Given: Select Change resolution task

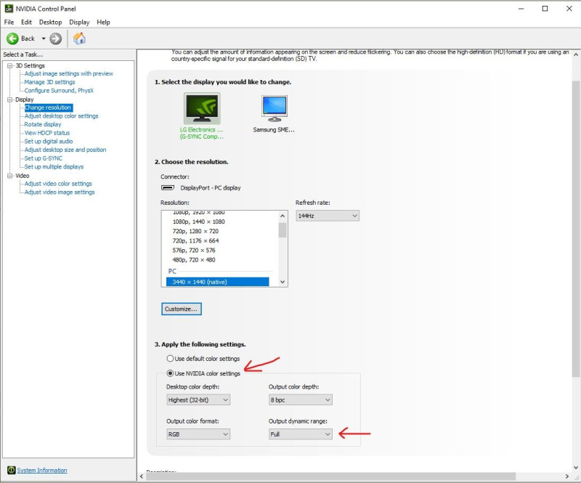Looking at the screenshot, I should 48,107.
